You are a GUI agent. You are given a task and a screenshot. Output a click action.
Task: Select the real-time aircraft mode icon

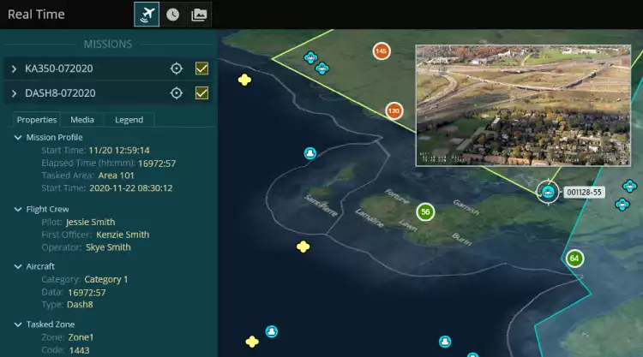point(147,15)
